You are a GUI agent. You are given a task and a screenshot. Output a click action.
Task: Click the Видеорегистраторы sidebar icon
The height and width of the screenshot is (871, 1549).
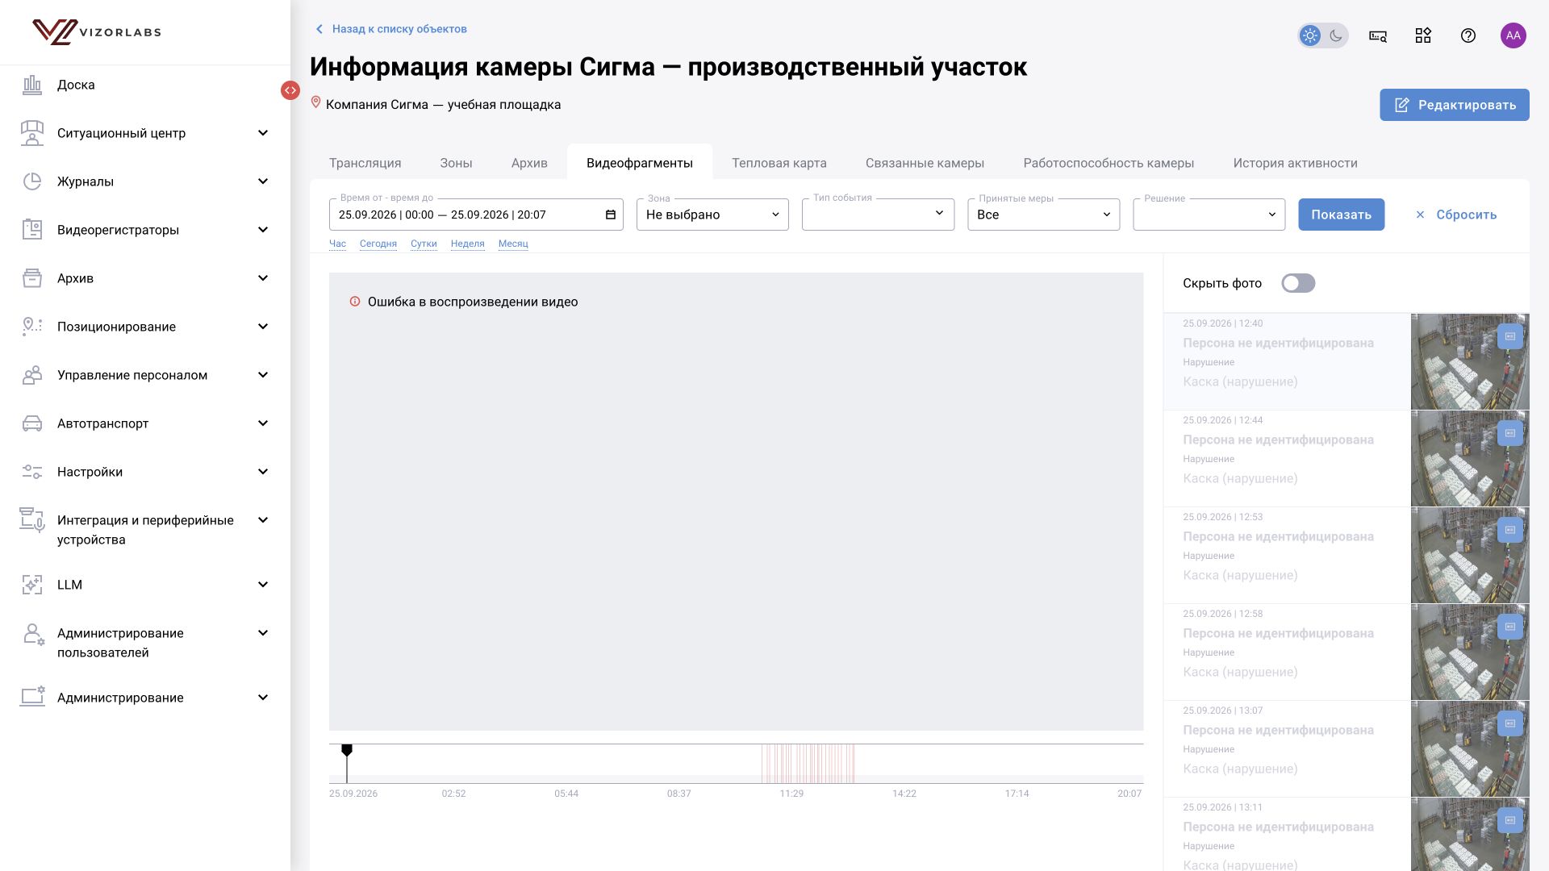[31, 230]
